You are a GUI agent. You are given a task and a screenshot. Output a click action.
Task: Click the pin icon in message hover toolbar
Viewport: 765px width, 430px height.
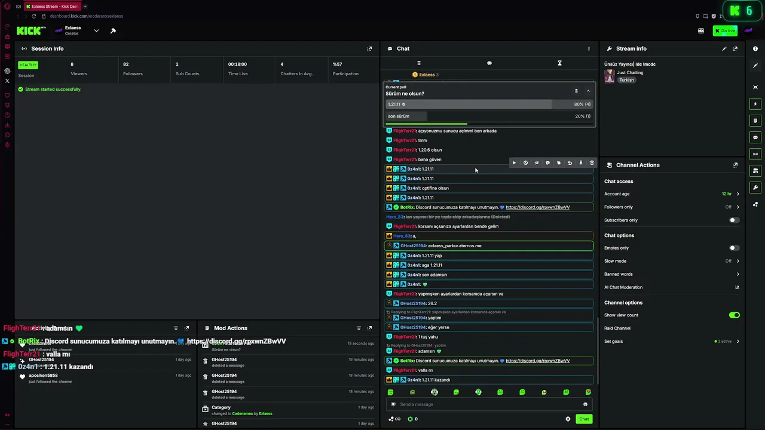tap(581, 163)
